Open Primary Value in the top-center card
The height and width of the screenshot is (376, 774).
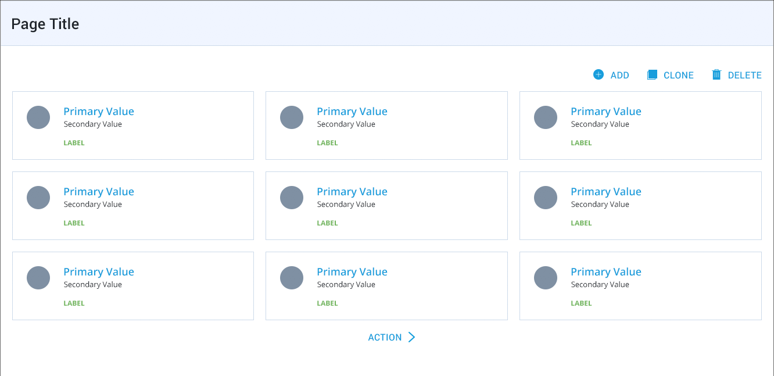pyautogui.click(x=352, y=111)
